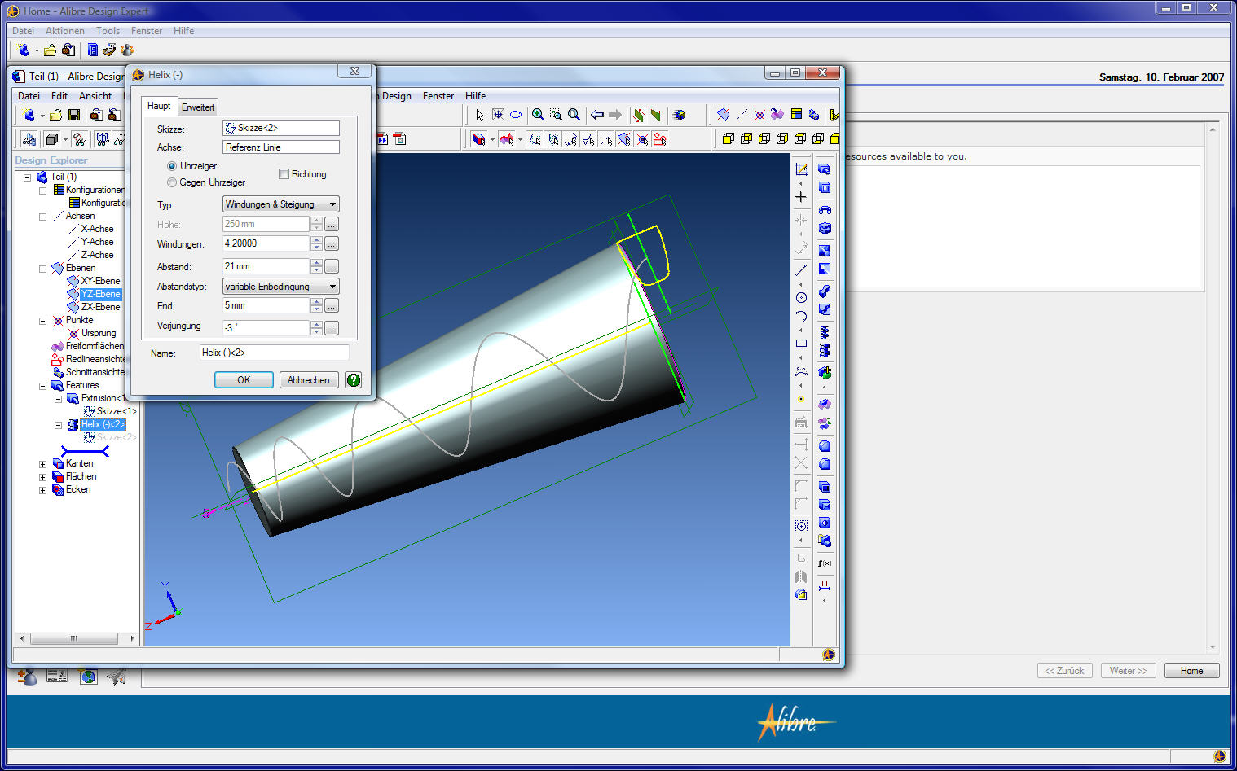Activate 2D sketch mode icon

point(801,169)
